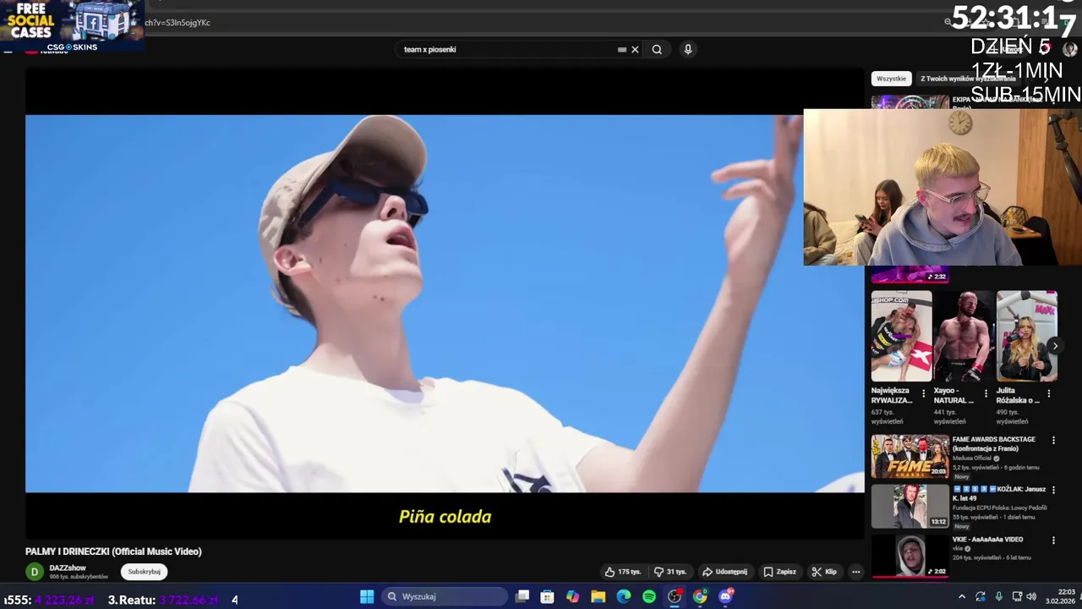
Task: Open the 'FAME AWARDS BACKSTAGE' title link
Action: click(x=994, y=444)
